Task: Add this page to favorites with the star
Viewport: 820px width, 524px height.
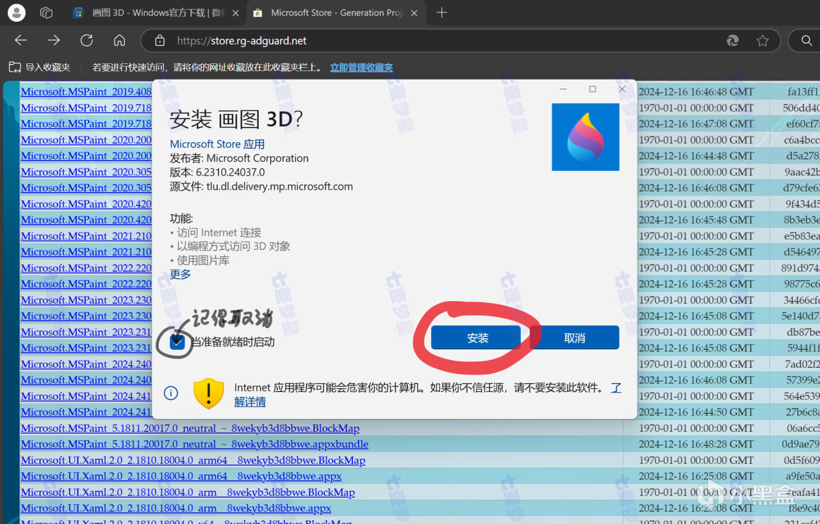Action: [762, 41]
